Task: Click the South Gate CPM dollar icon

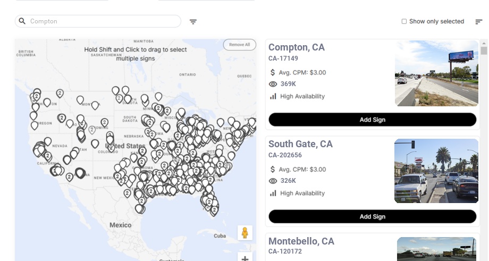Action: (x=273, y=170)
